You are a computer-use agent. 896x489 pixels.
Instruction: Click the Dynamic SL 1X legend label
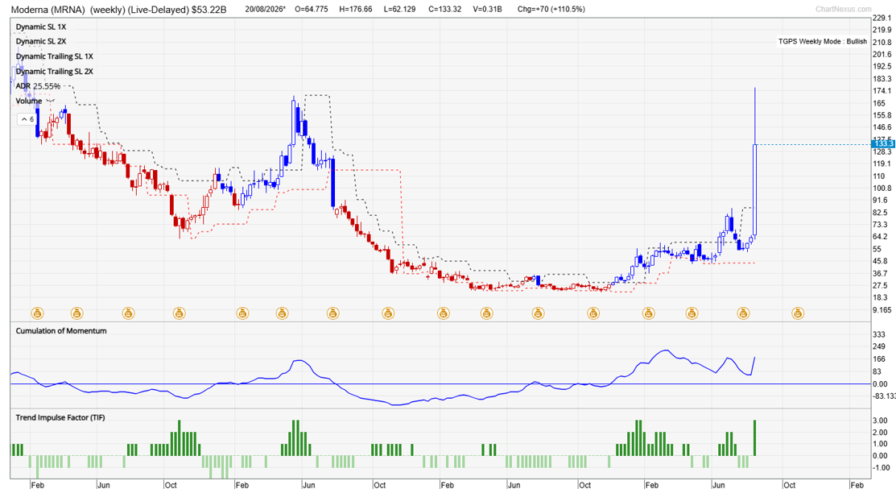pos(41,27)
